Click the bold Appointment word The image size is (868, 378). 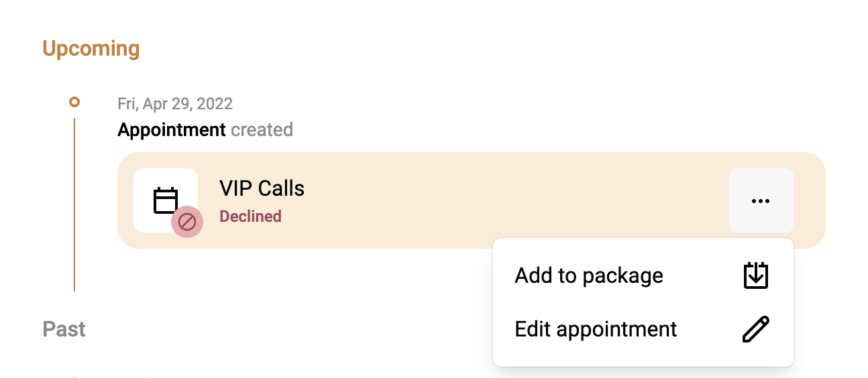coord(172,129)
